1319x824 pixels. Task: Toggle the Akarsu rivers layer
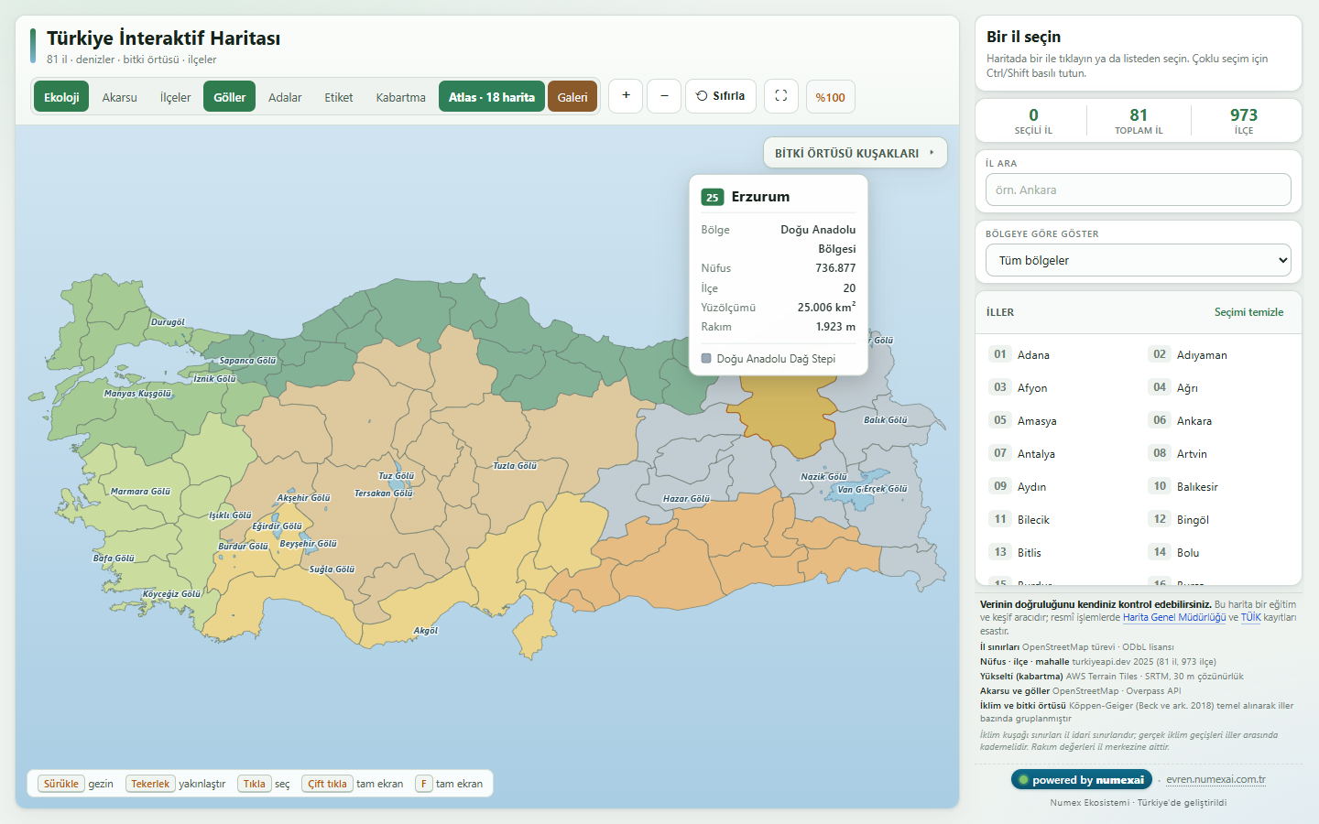120,97
